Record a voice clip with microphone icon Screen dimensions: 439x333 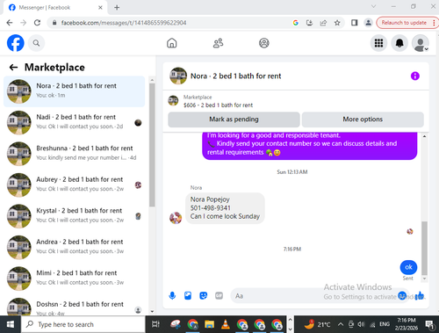(x=172, y=296)
